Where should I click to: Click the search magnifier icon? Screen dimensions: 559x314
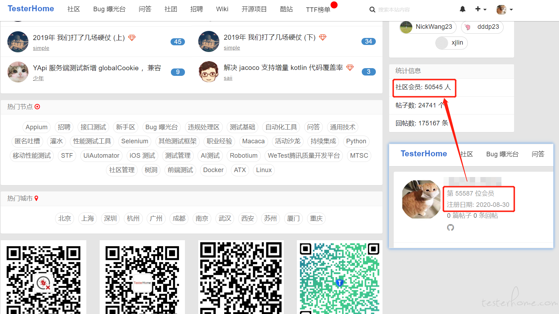(372, 9)
